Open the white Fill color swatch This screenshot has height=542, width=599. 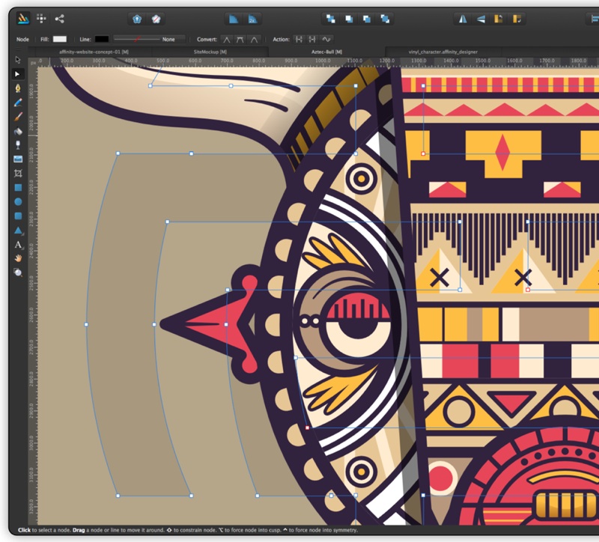[59, 39]
